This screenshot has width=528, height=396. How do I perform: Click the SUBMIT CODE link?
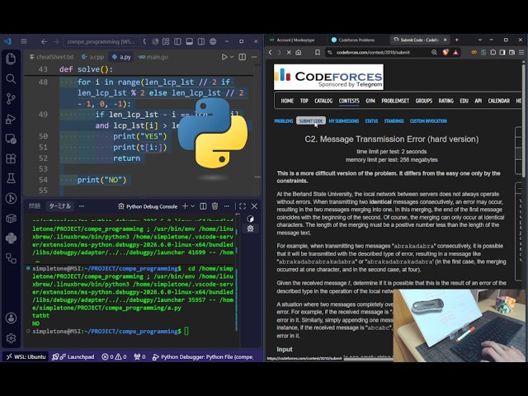[311, 121]
